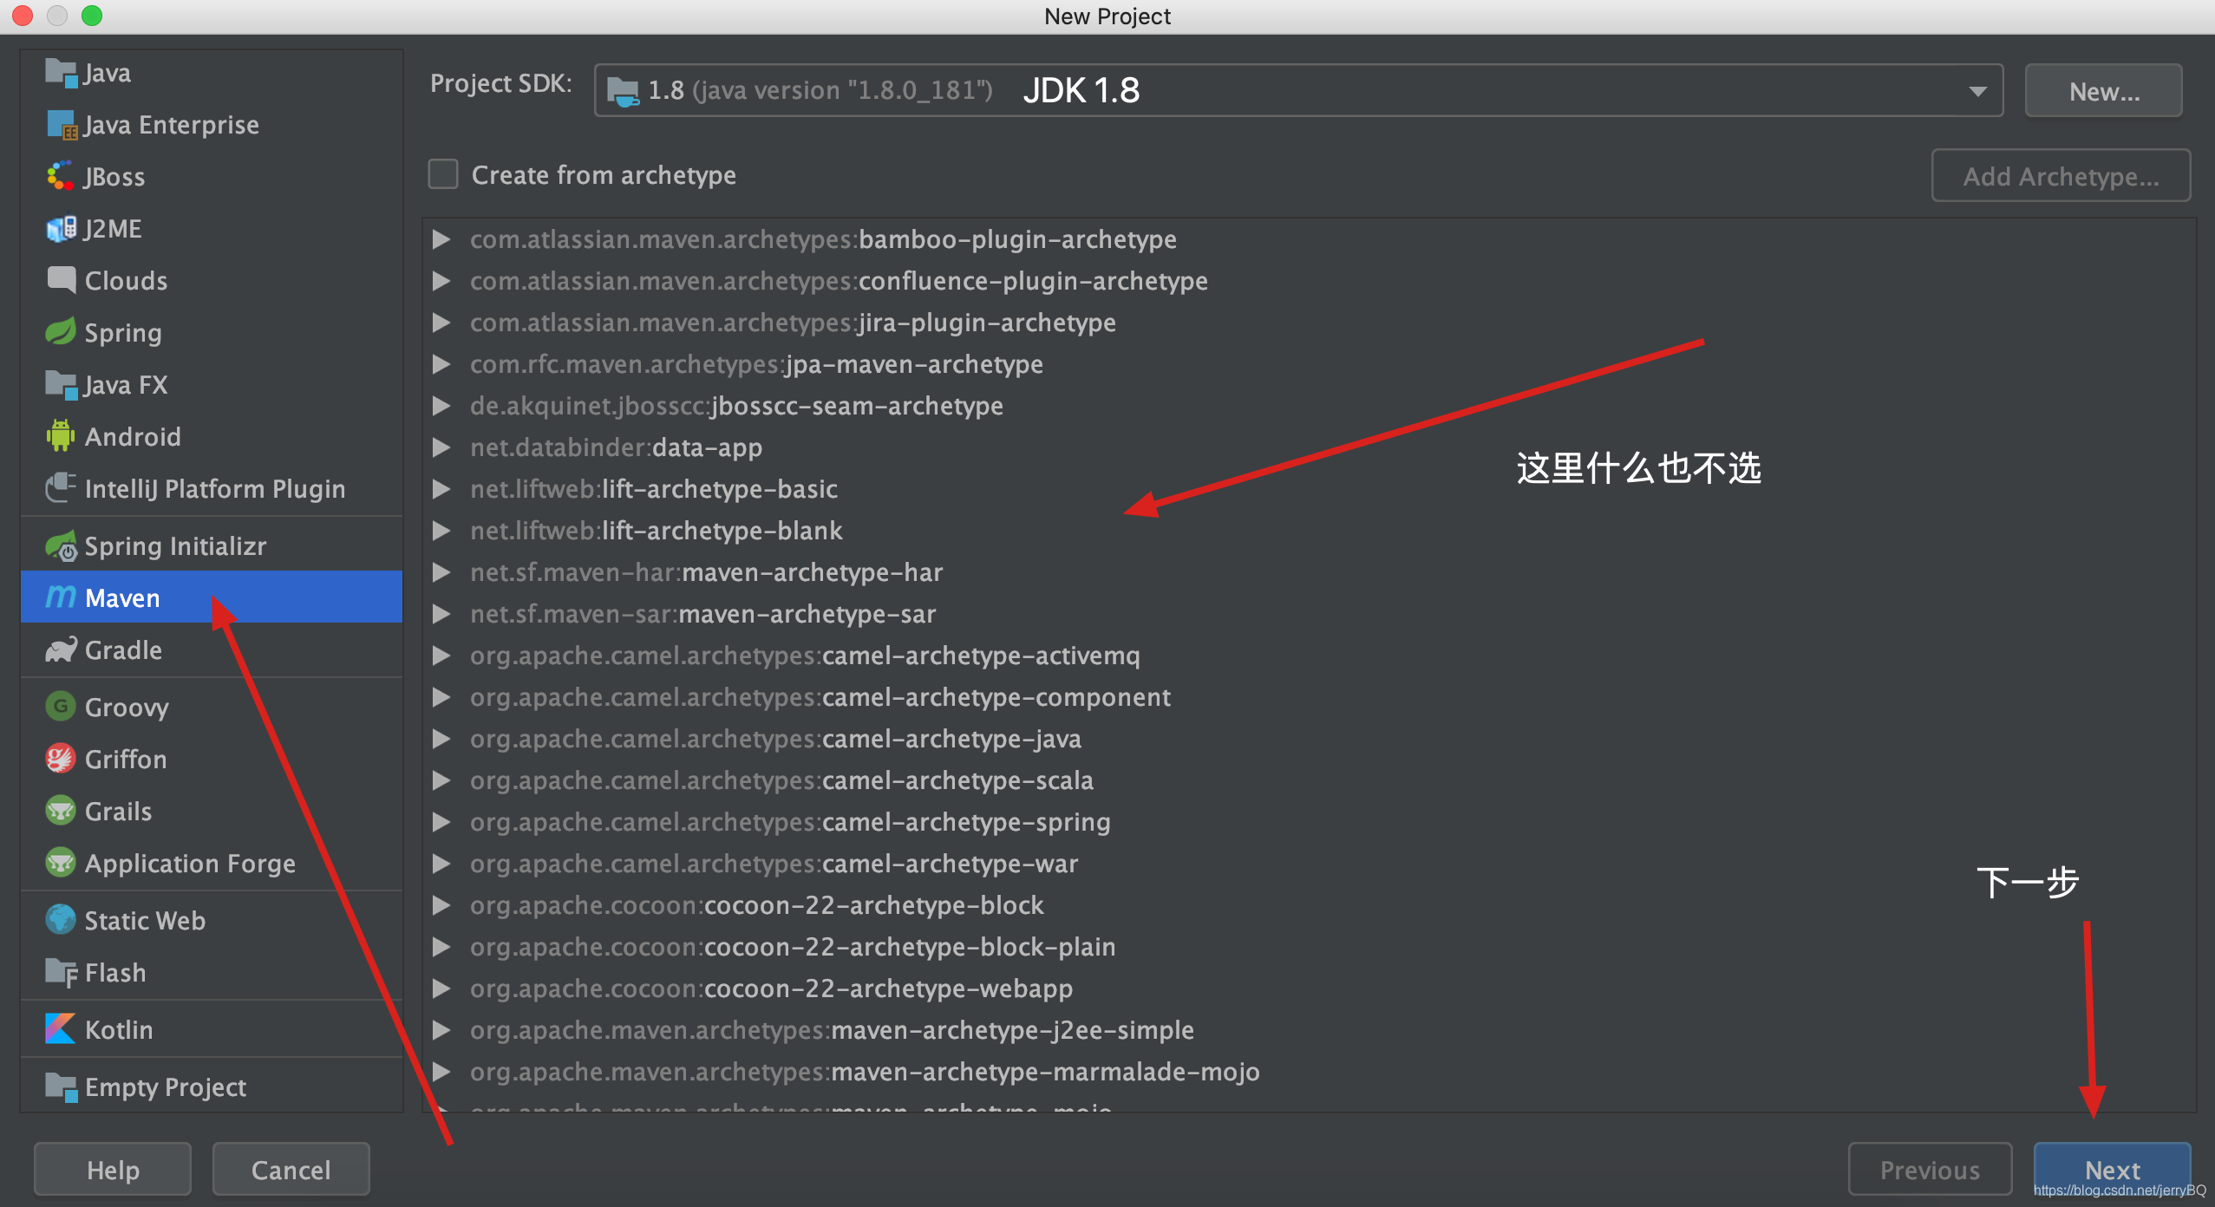Viewport: 2215px width, 1207px height.
Task: Click the Next button
Action: coord(2112,1170)
